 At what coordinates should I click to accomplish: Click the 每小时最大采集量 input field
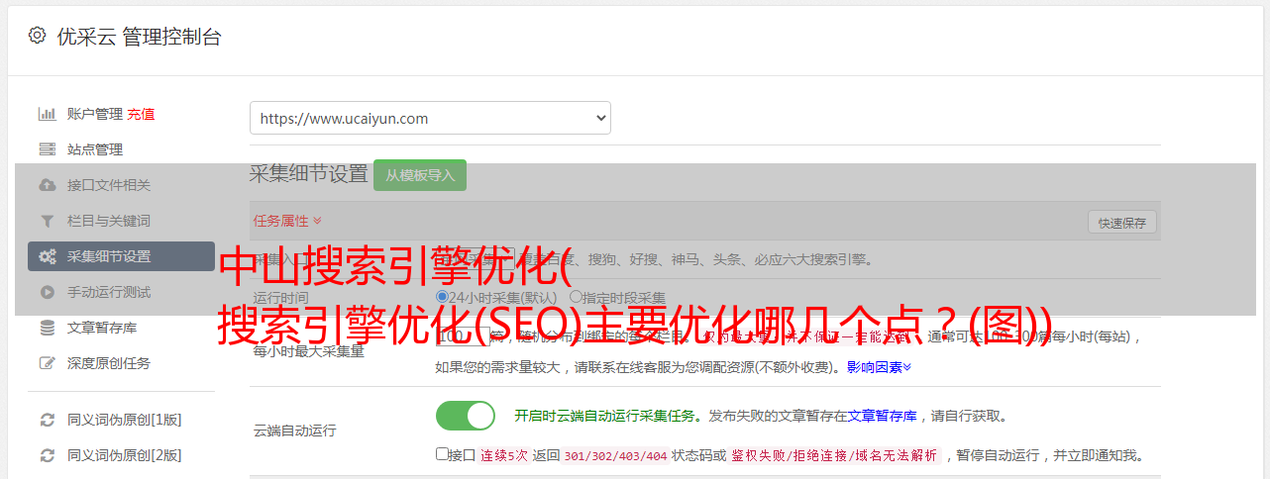pyautogui.click(x=464, y=335)
